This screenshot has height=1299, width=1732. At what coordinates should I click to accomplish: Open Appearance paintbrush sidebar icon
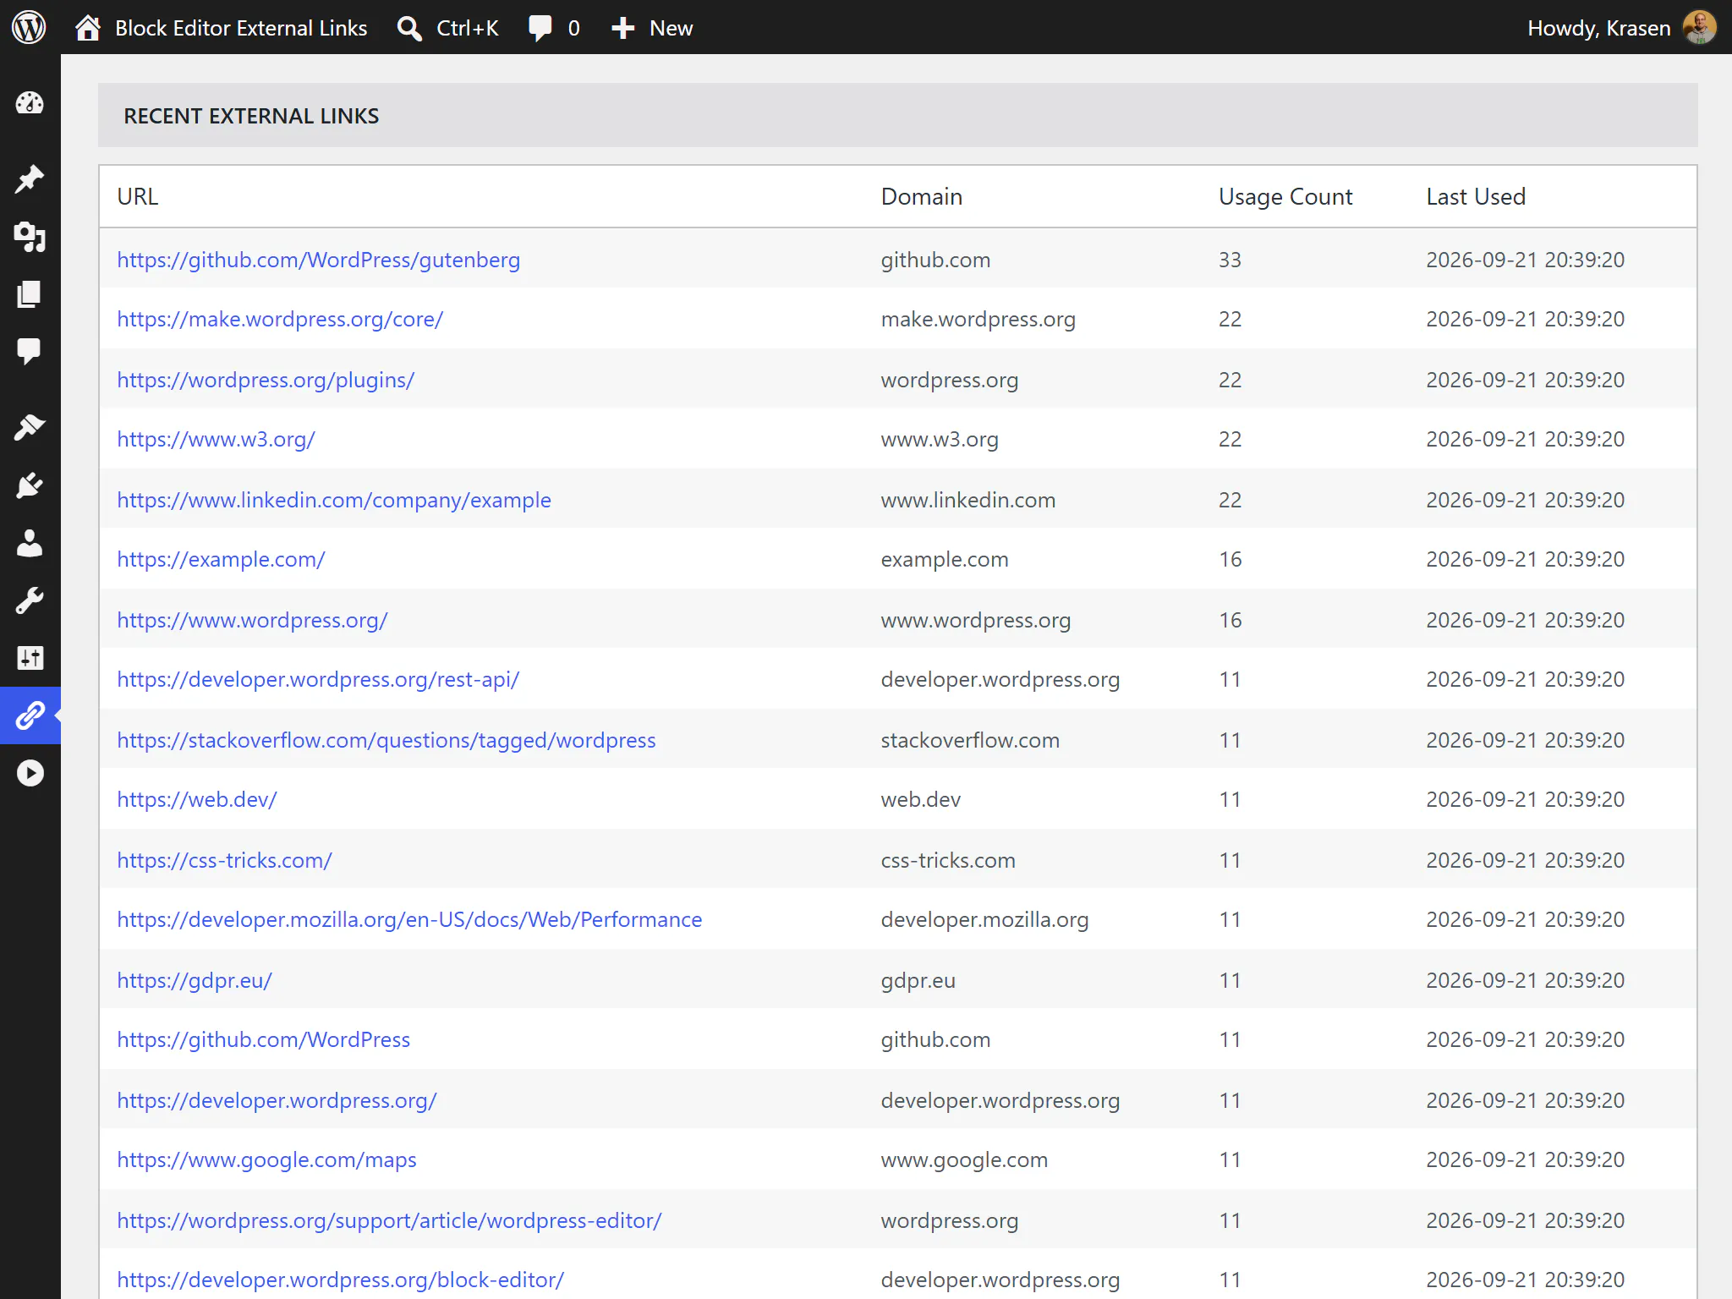point(30,427)
